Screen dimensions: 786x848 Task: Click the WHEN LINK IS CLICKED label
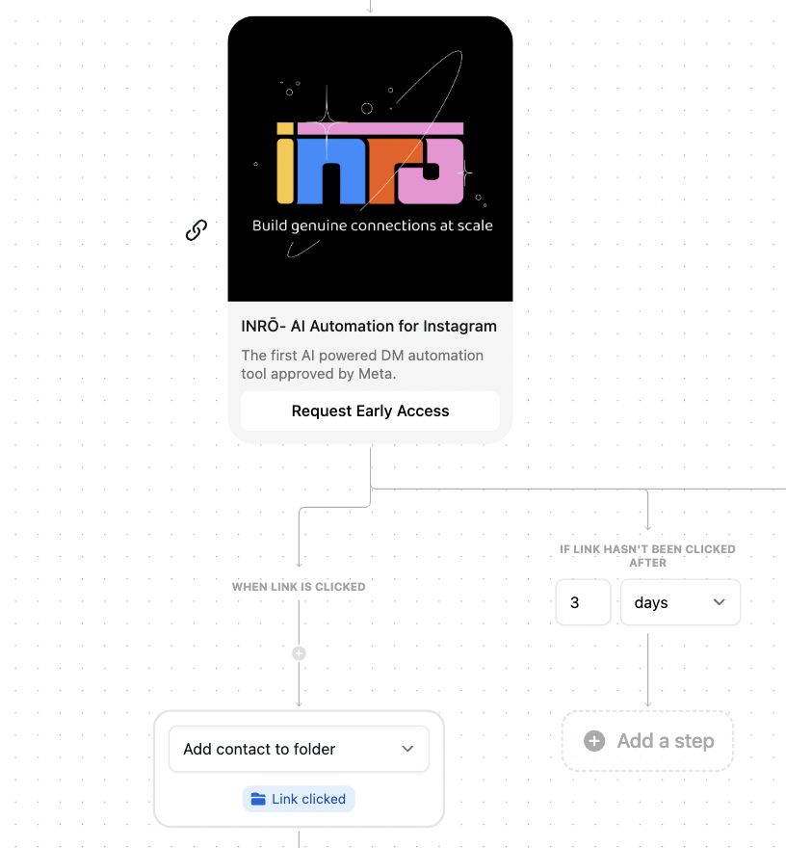point(299,587)
